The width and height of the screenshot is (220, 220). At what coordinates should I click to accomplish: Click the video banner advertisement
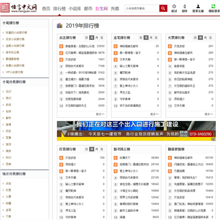click(136, 131)
